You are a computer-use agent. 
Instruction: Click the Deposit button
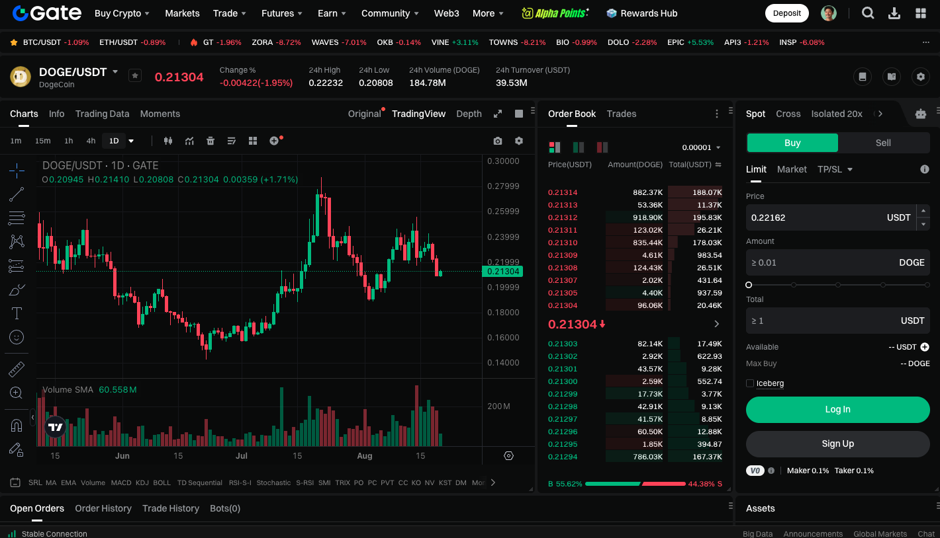pyautogui.click(x=786, y=13)
